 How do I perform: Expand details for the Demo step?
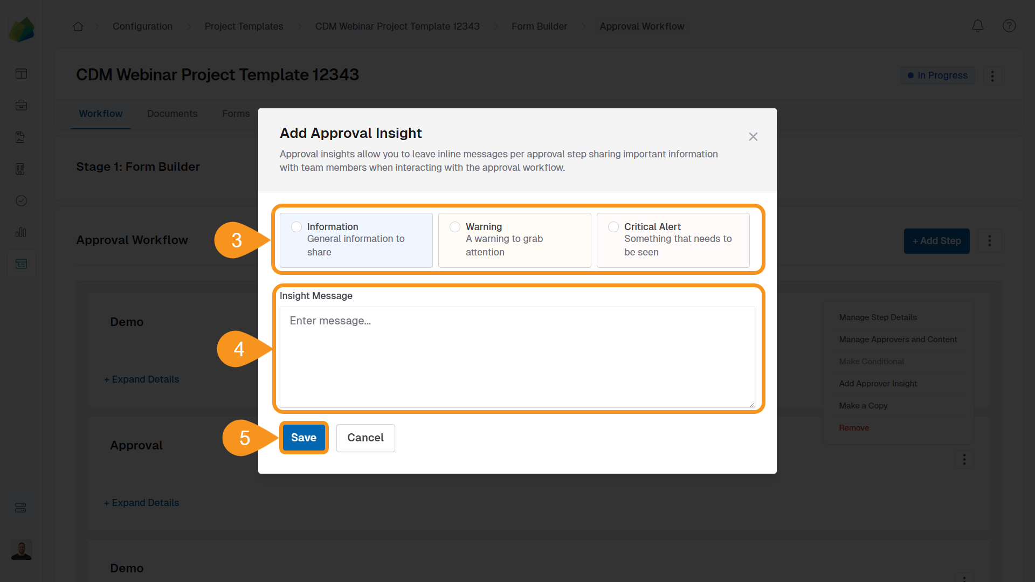pos(141,379)
